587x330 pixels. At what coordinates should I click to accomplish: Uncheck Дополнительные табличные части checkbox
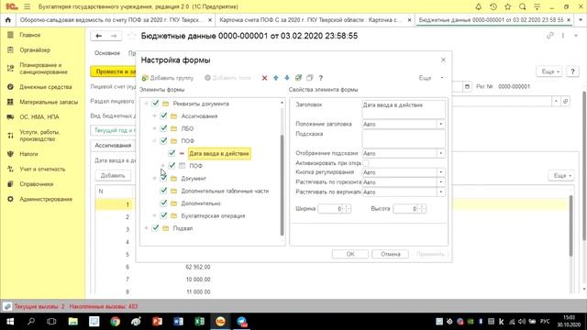click(163, 191)
